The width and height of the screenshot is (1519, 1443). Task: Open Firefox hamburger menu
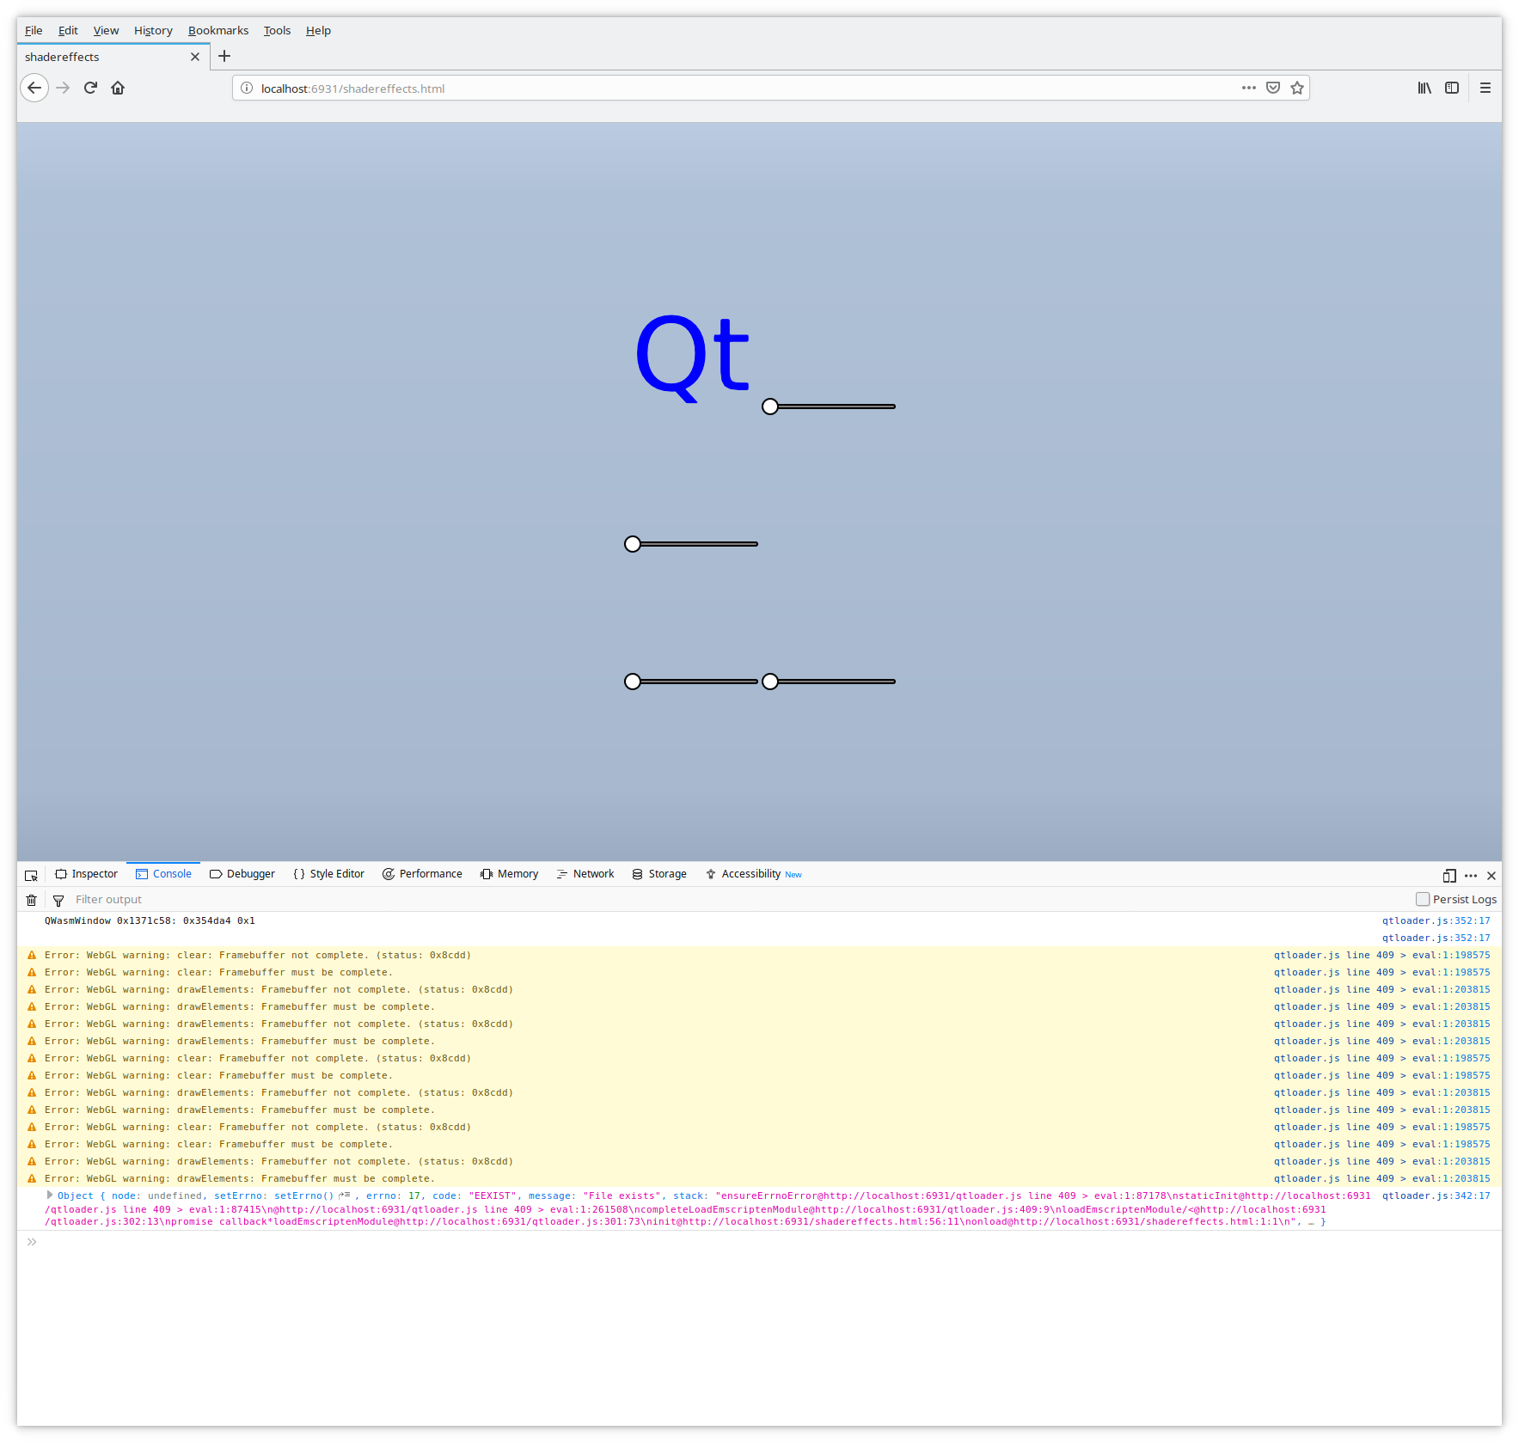[x=1485, y=88]
